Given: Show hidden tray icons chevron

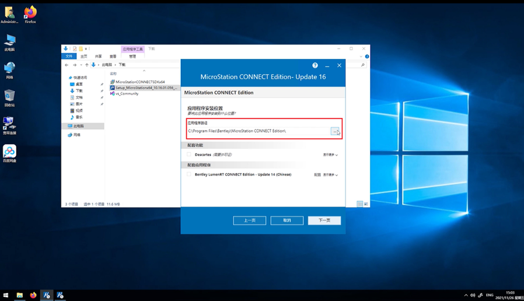Looking at the screenshot, I should pos(466,295).
